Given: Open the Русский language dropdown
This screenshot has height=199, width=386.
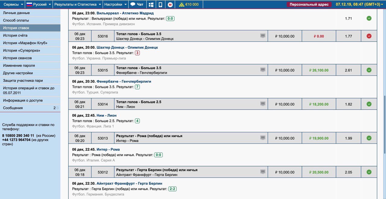Looking at the screenshot, I should (39, 5).
